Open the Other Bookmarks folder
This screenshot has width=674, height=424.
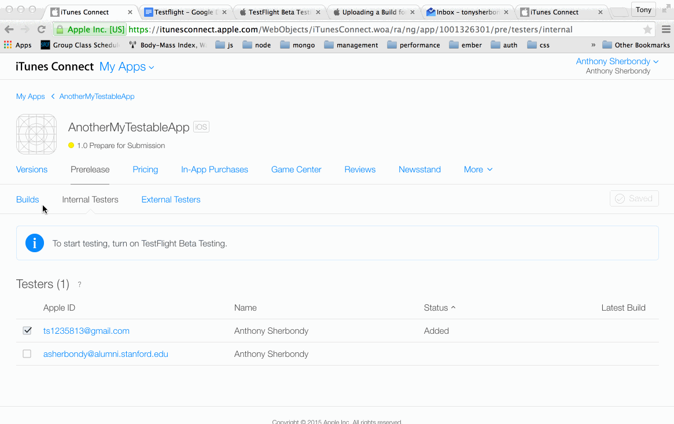coord(636,45)
